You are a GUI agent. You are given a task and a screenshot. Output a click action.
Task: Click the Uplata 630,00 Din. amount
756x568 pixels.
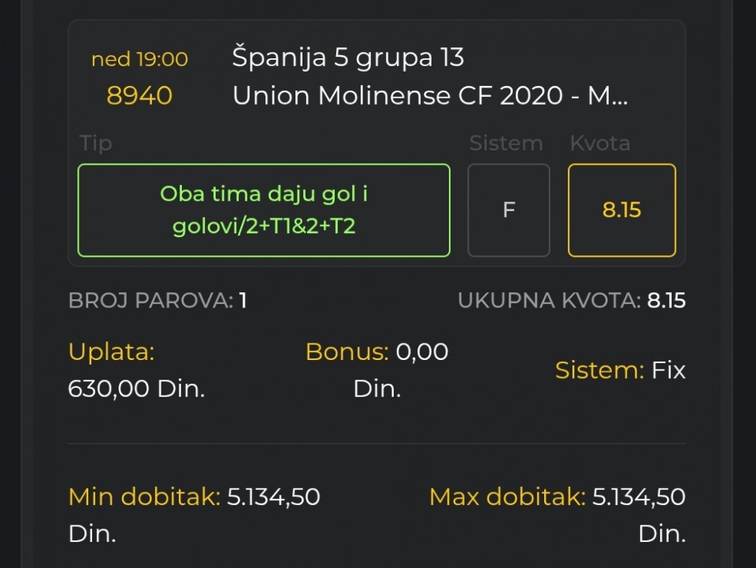coord(136,388)
